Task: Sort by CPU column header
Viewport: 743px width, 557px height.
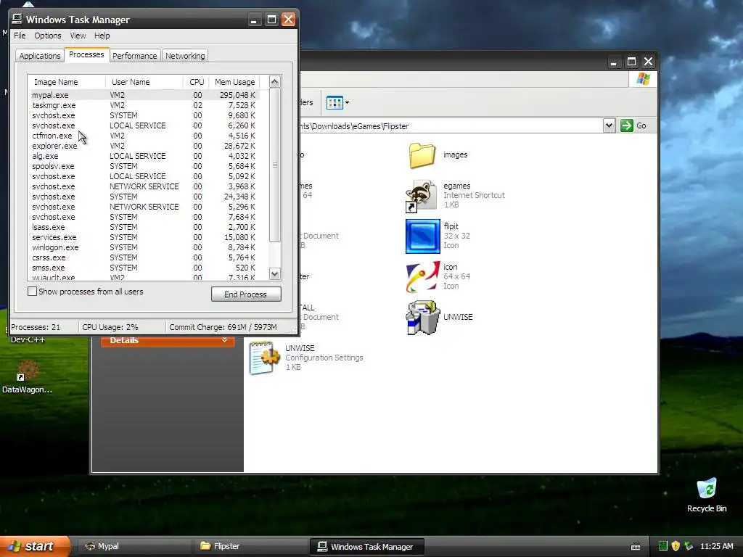Action: click(196, 82)
